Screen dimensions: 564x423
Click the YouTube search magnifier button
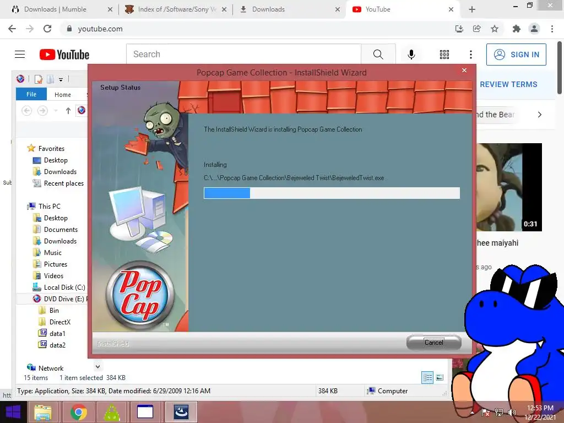pyautogui.click(x=378, y=55)
